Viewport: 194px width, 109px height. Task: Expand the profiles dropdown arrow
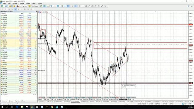tap(8, 6)
